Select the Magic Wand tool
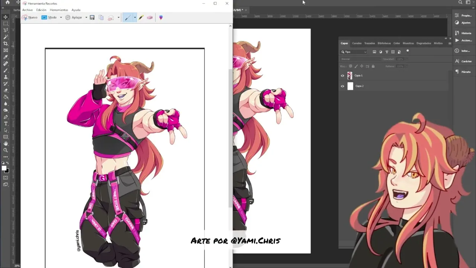 (x=6, y=37)
